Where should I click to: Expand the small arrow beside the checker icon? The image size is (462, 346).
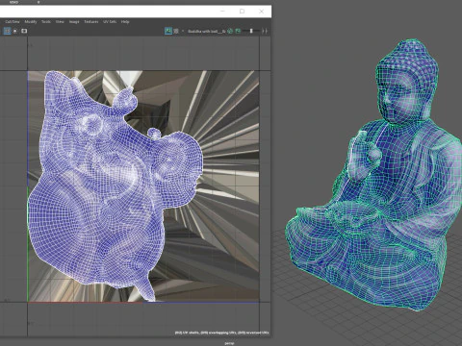pos(183,31)
